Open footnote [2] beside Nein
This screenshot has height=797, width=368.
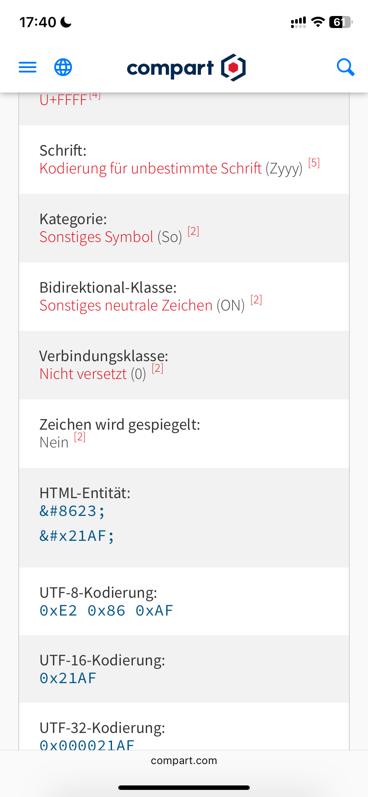80,437
